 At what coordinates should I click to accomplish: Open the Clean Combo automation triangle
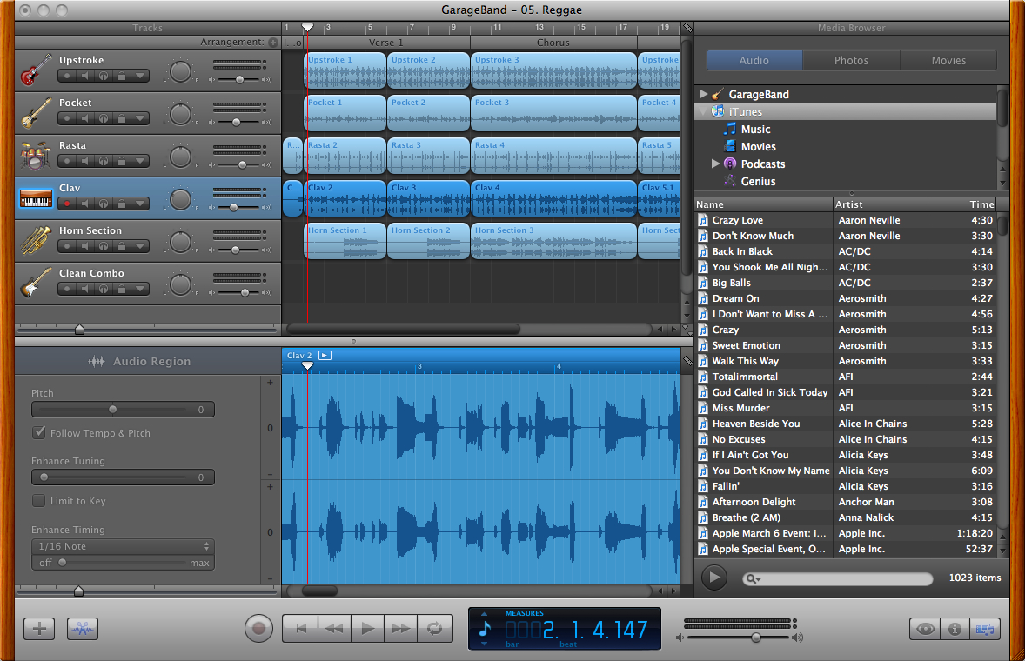click(140, 289)
